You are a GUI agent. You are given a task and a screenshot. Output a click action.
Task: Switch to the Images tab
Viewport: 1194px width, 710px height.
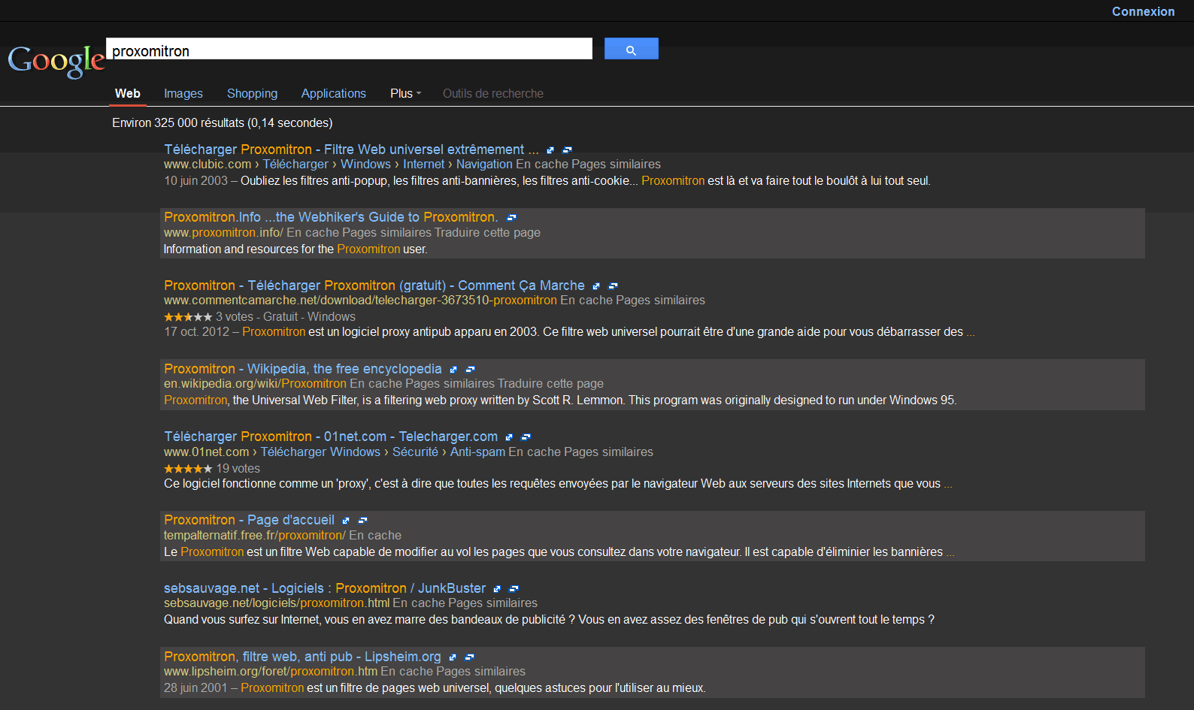(183, 93)
